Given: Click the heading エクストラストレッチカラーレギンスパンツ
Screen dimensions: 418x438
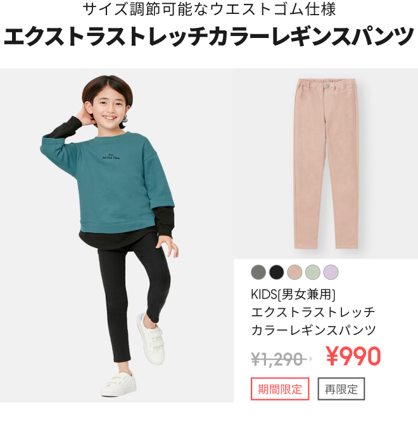Looking at the screenshot, I should [x=209, y=36].
